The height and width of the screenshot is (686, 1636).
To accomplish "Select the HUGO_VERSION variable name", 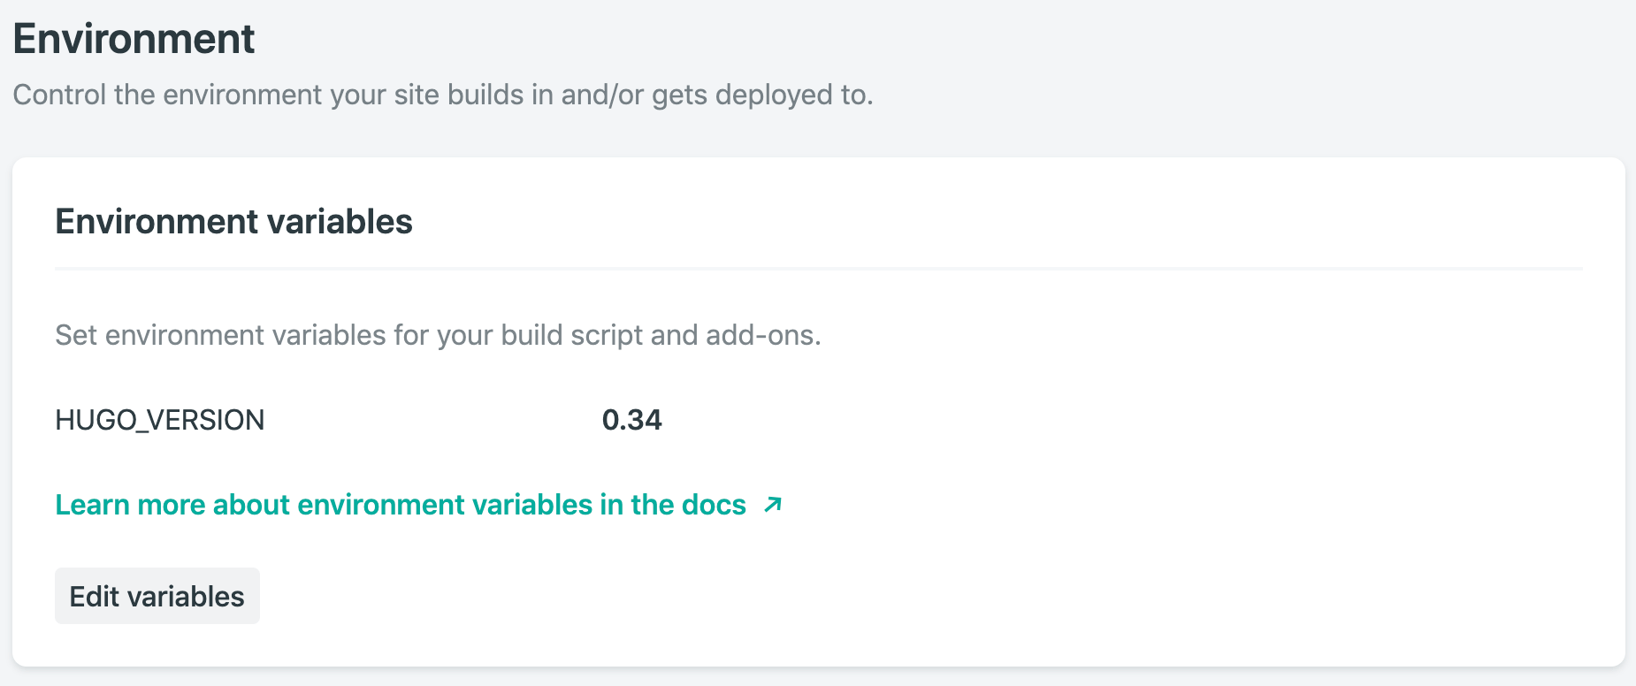I will [160, 420].
